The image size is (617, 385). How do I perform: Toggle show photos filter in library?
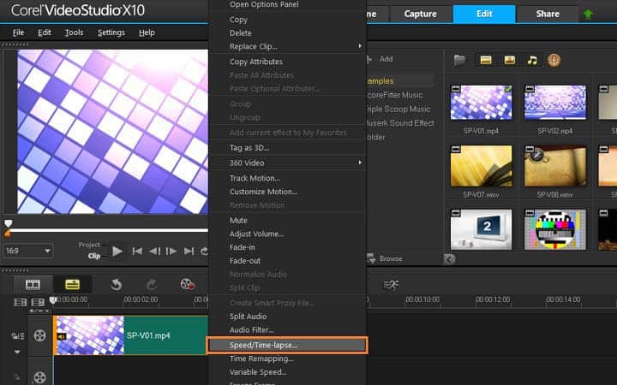tap(509, 60)
